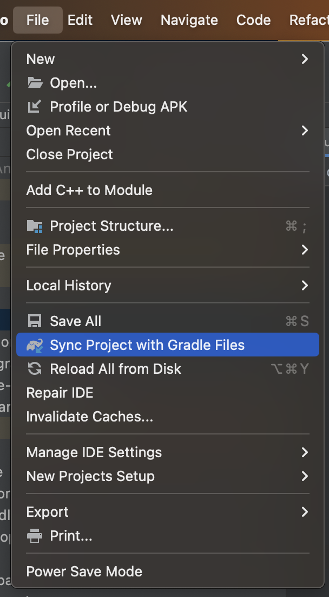Click the Save All floppy disk icon
The height and width of the screenshot is (597, 329).
click(x=35, y=321)
